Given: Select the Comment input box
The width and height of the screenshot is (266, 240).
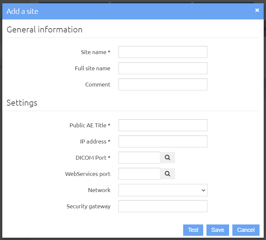Looking at the screenshot, I should (x=163, y=85).
